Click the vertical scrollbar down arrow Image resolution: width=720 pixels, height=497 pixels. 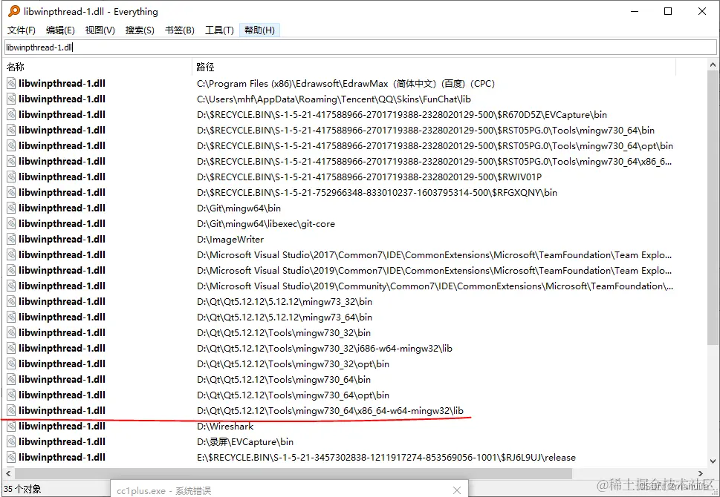713,461
